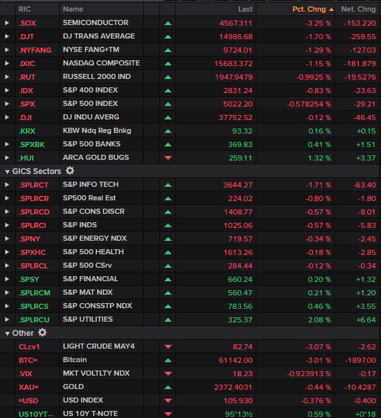Screen dimensions: 381x418
Task: Expand the .HUI row
Action: click(7, 157)
